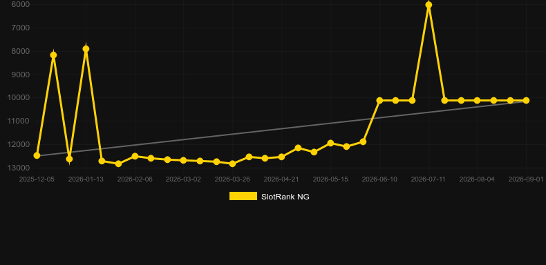Select the data point for 2025-12-05
Viewport: 546px width, 265px height.
pyautogui.click(x=37, y=155)
